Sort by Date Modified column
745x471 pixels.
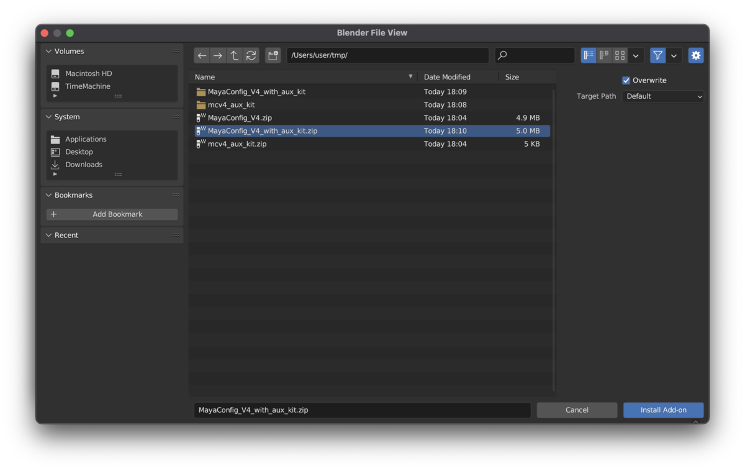[x=458, y=77]
